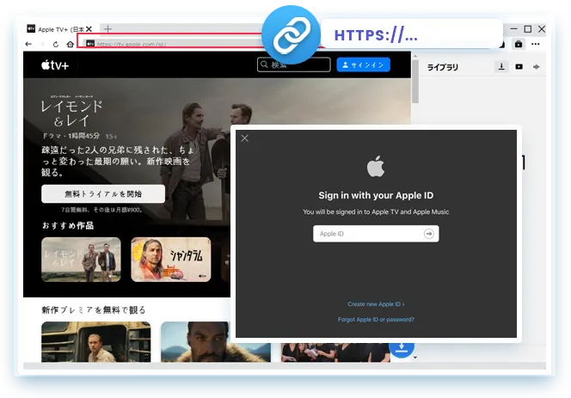Screen dimensions: 571x398
Task: Minimize the application window
Action: pos(514,28)
